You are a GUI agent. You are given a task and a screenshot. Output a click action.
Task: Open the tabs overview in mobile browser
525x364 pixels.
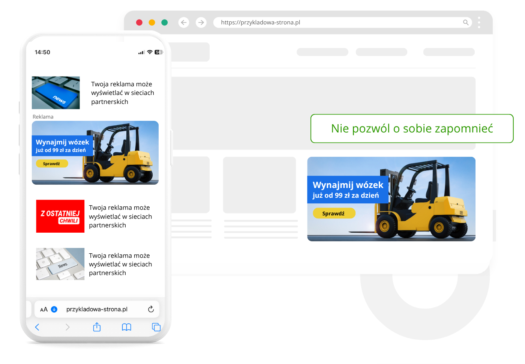156,327
